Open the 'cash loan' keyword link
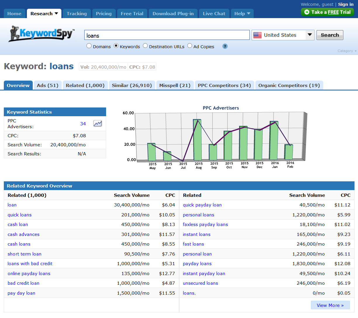This screenshot has height=318, width=358. 18,225
